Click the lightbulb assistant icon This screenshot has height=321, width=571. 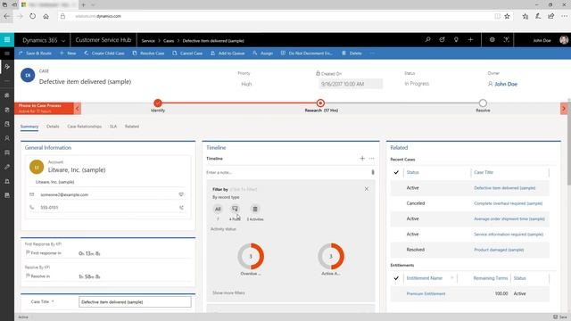pyautogui.click(x=456, y=39)
